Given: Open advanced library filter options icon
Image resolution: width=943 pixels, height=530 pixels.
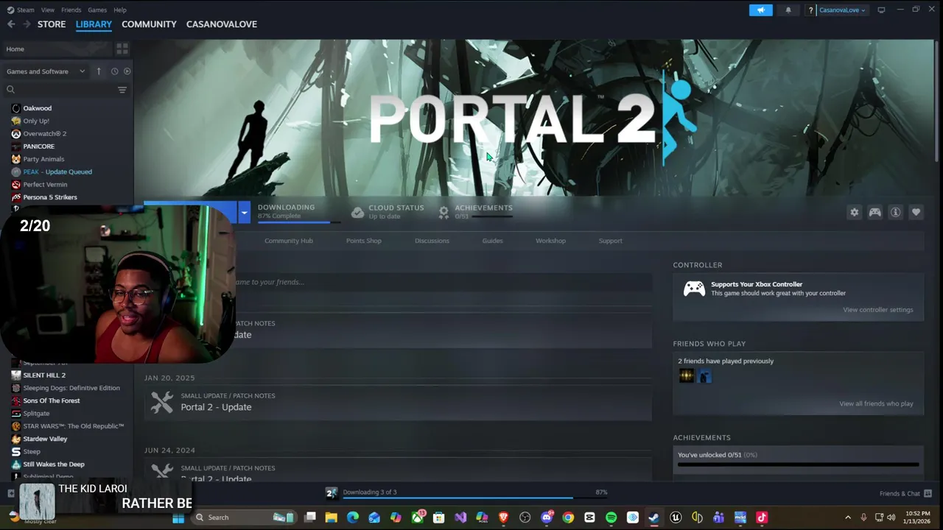Looking at the screenshot, I should (122, 90).
